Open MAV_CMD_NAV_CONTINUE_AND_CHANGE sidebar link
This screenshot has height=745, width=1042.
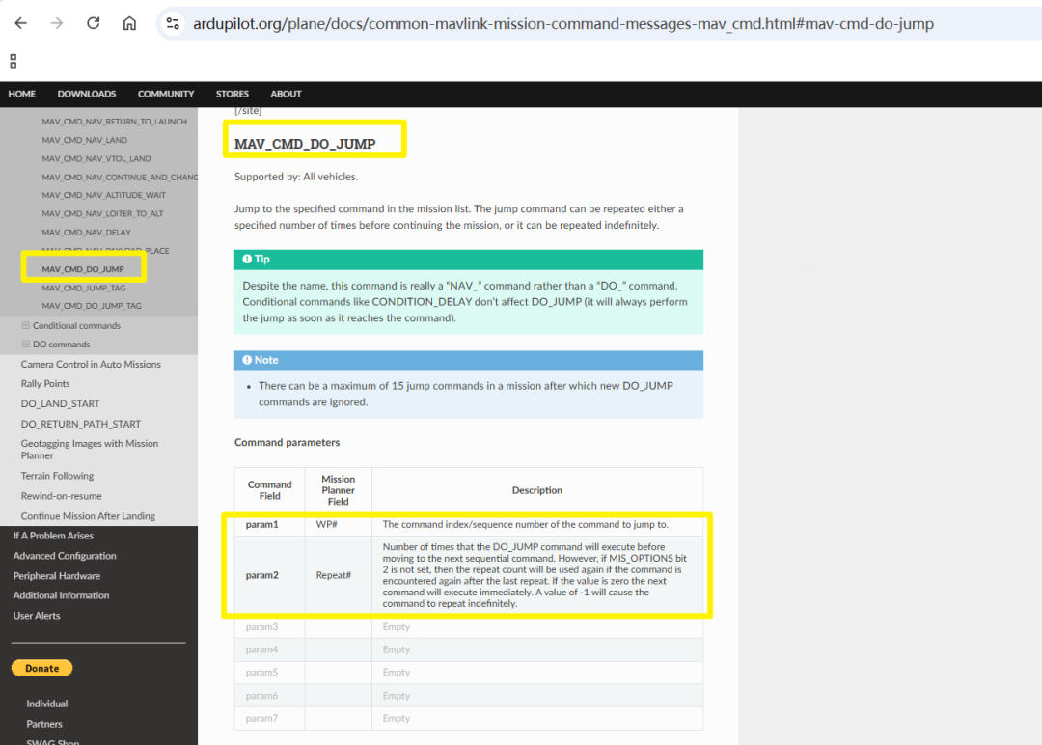pos(120,178)
